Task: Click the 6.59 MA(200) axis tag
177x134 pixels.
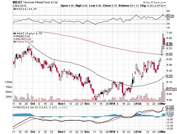Action: pos(169,54)
